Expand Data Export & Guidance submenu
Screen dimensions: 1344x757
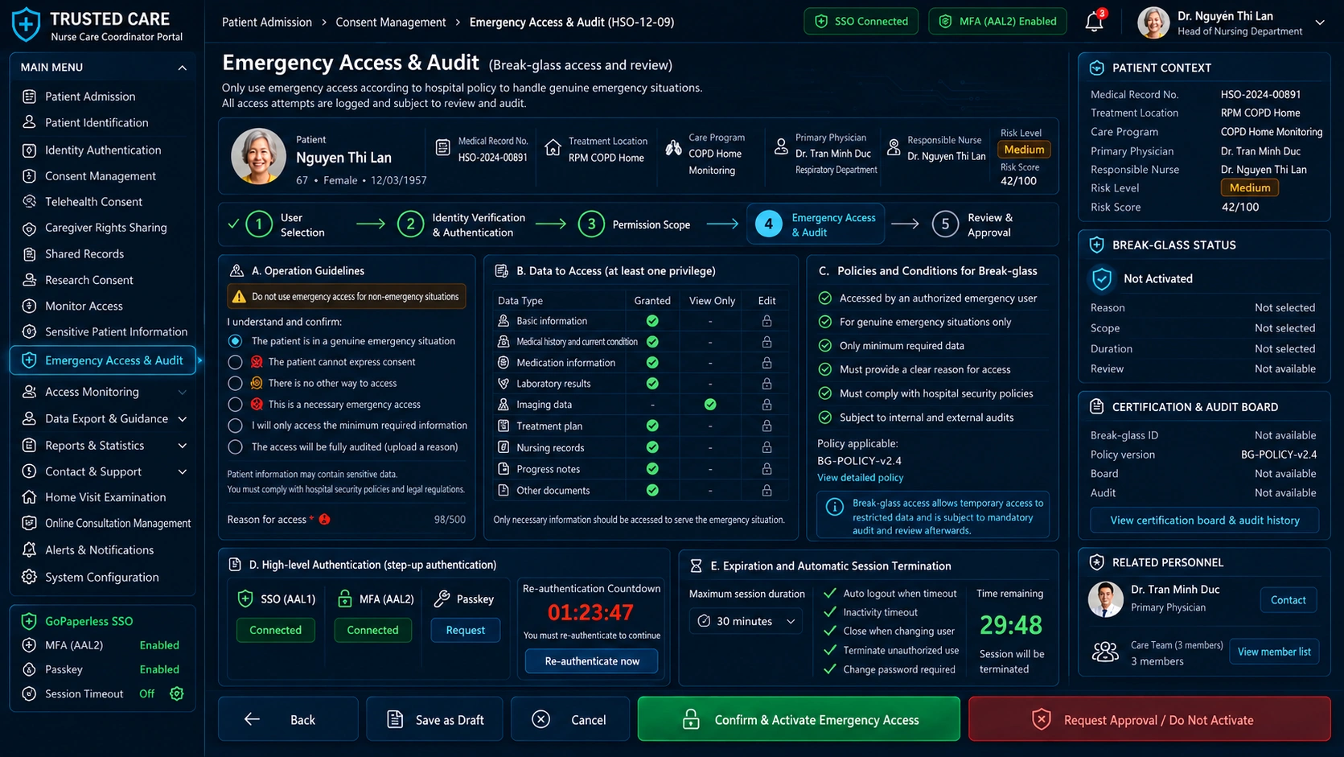pos(183,419)
